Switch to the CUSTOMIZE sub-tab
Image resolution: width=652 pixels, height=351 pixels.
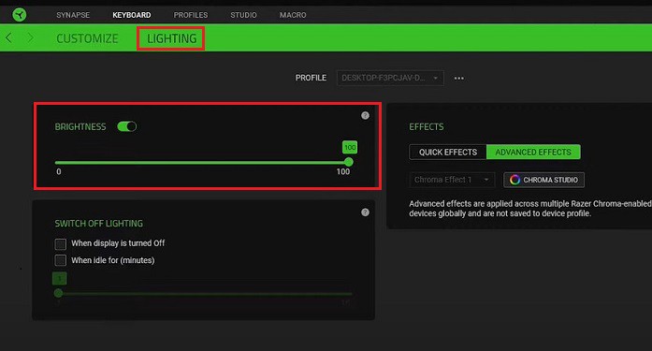point(87,38)
